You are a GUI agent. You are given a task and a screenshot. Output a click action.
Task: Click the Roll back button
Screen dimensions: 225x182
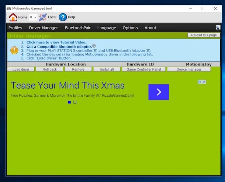pos(49,69)
